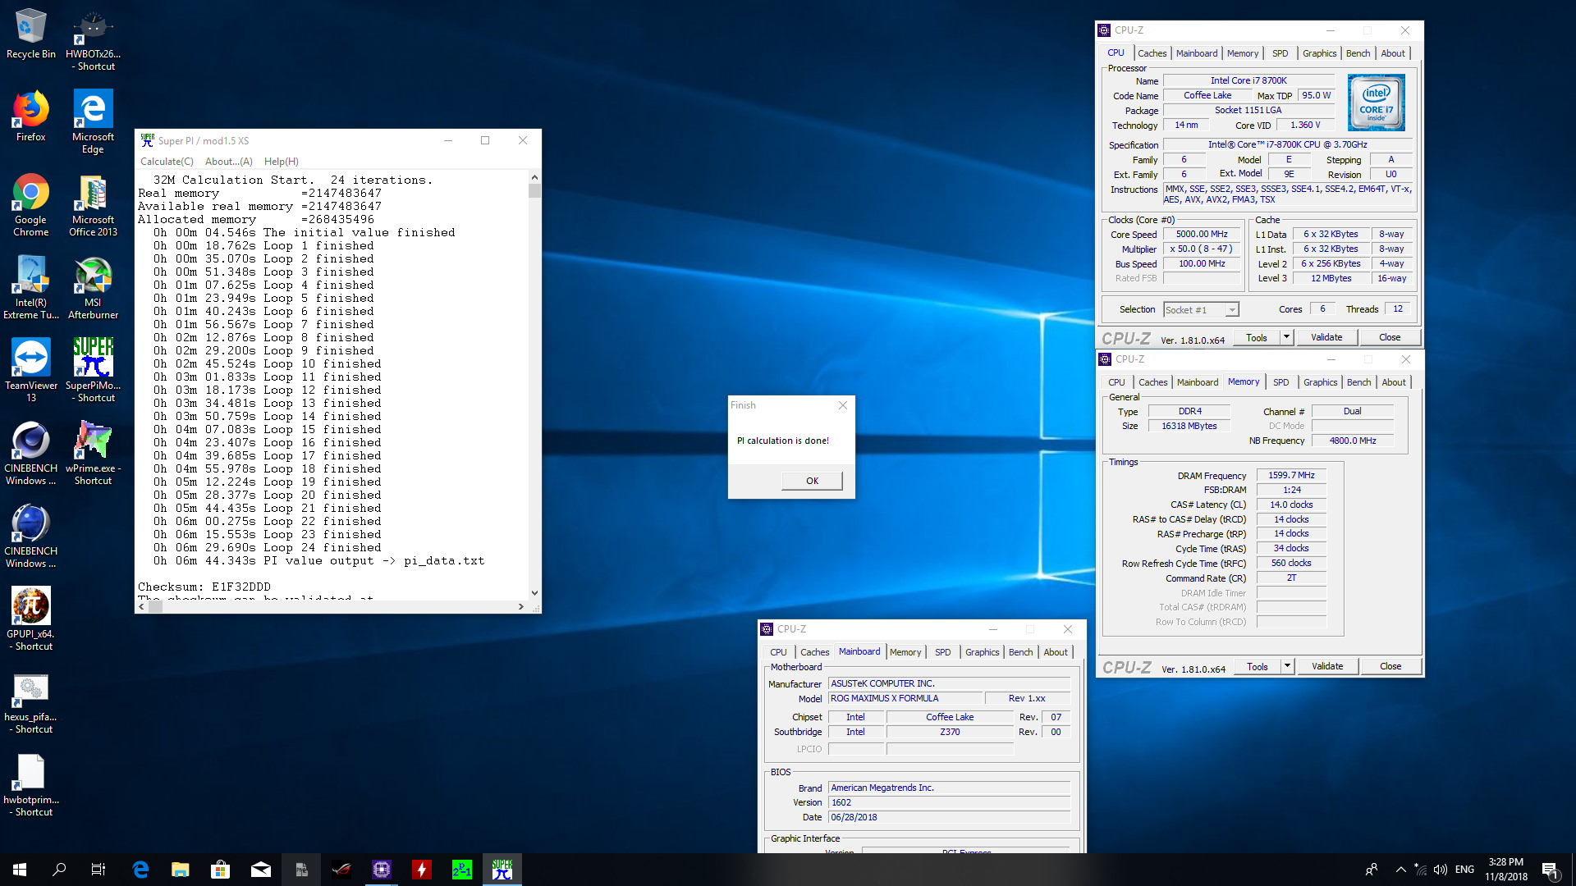The height and width of the screenshot is (886, 1576).
Task: Open Firefox from the desktop
Action: click(30, 116)
